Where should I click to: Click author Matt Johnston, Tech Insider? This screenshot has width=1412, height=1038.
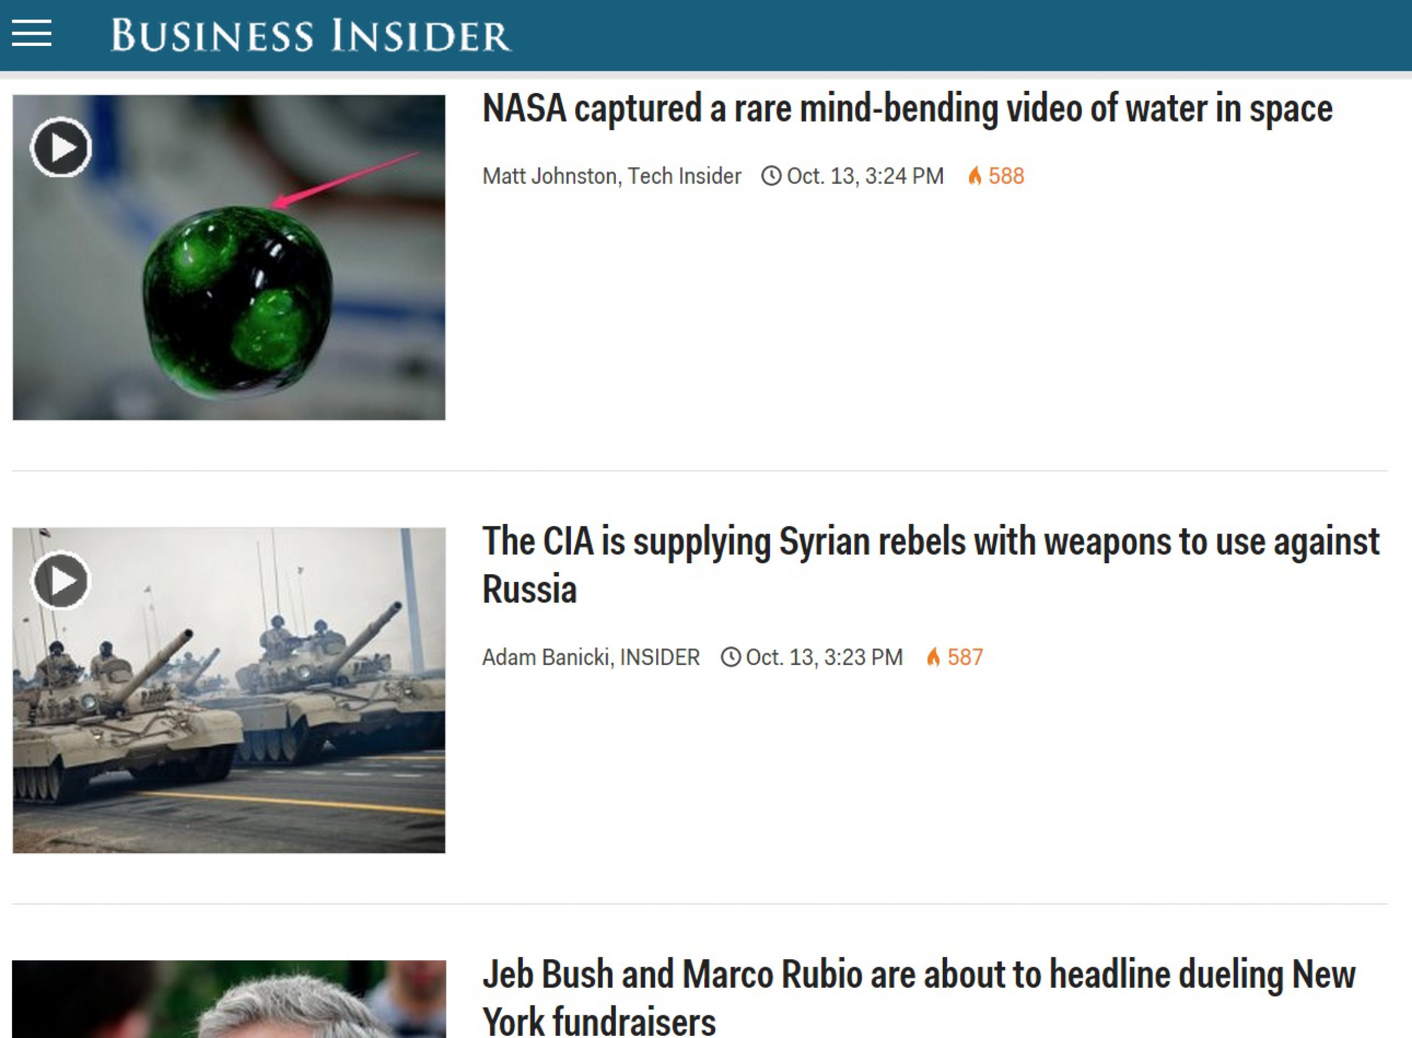[612, 176]
